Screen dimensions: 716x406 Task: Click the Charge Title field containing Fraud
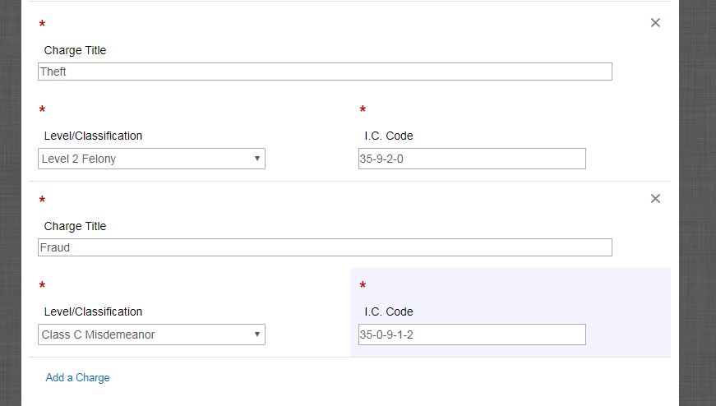pos(325,247)
